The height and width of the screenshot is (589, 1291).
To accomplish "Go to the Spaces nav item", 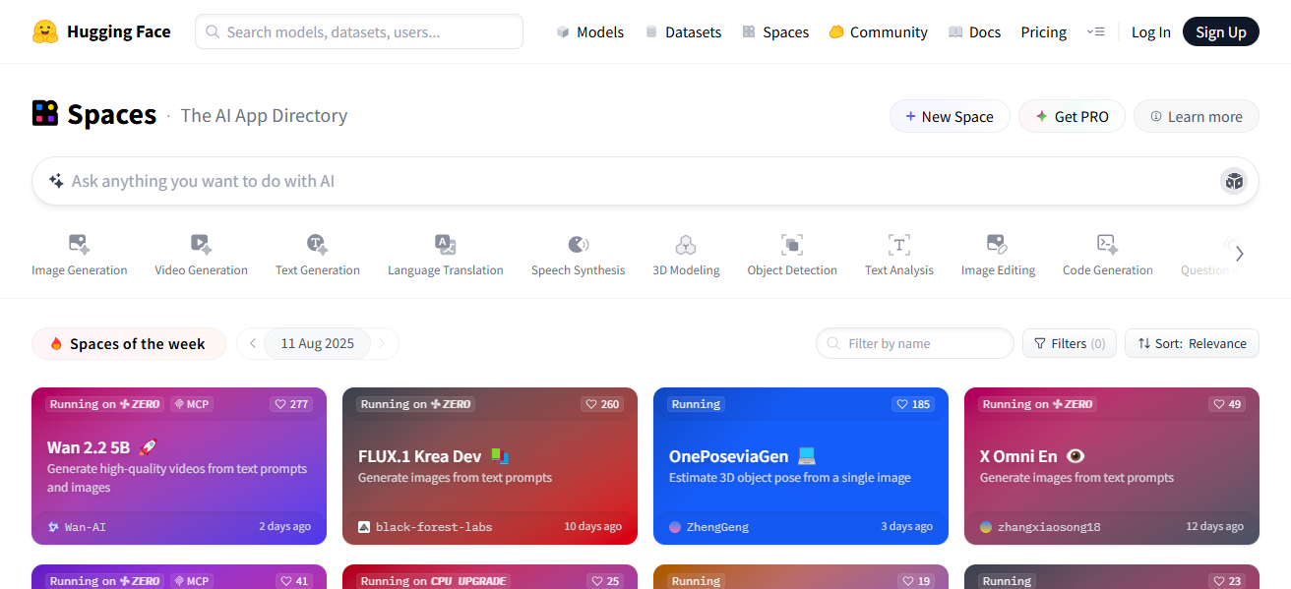I will 775,32.
